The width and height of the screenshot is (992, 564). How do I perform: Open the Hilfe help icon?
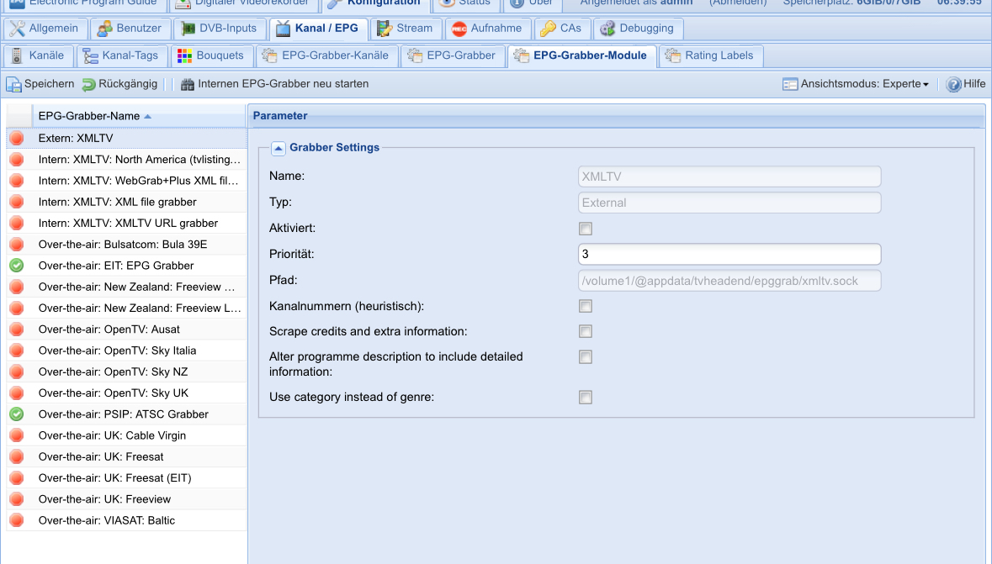pyautogui.click(x=953, y=84)
